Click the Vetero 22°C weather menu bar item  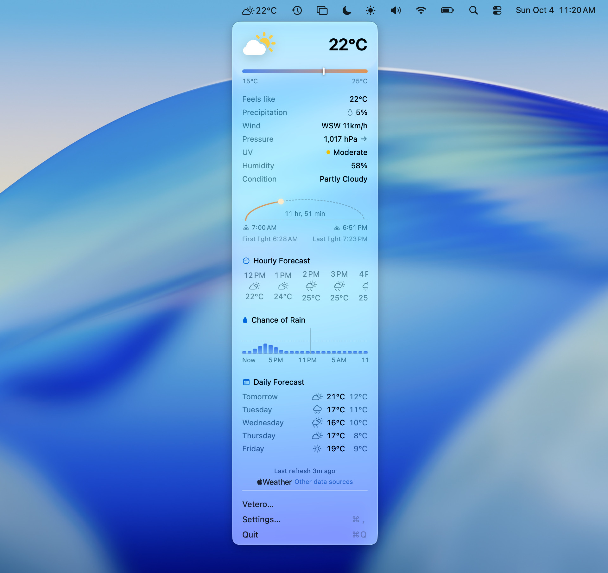coord(259,10)
